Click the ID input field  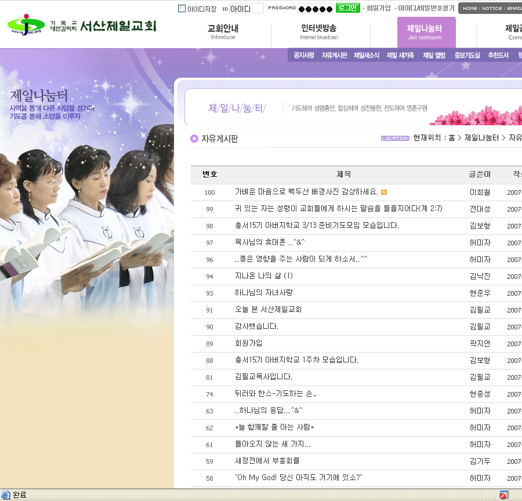(x=246, y=8)
